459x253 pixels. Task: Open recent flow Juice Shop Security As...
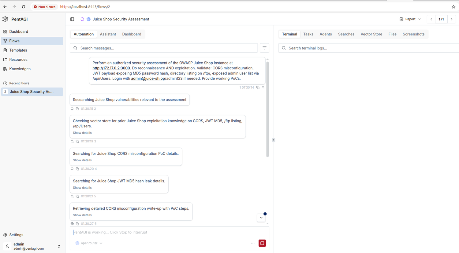32,92
